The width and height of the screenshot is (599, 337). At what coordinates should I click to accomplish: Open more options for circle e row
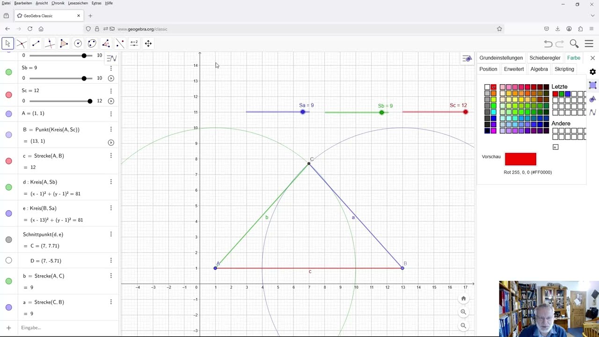111,208
